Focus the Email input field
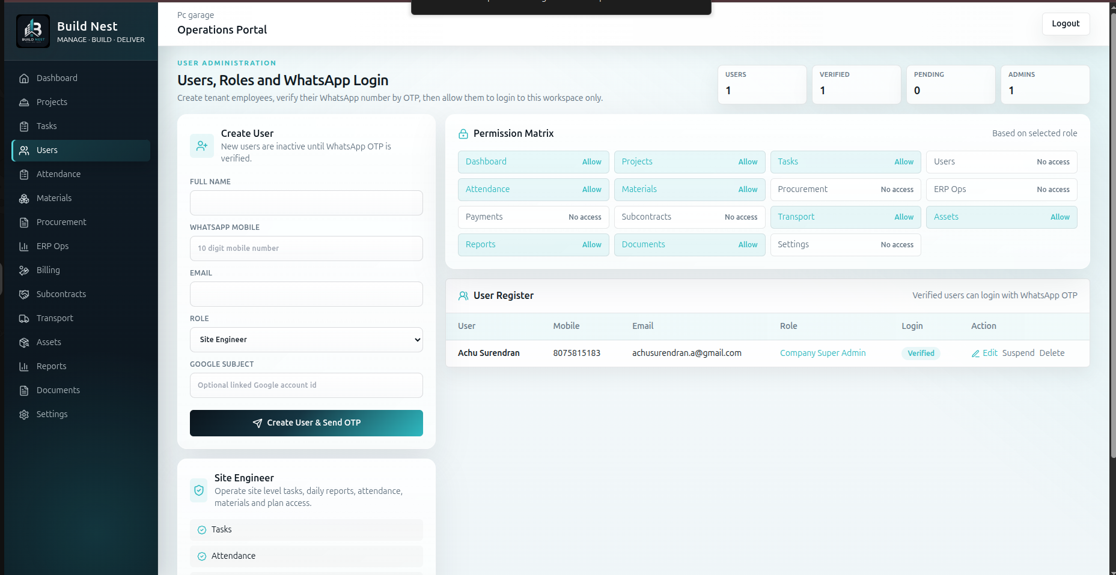1116x575 pixels. click(x=306, y=294)
